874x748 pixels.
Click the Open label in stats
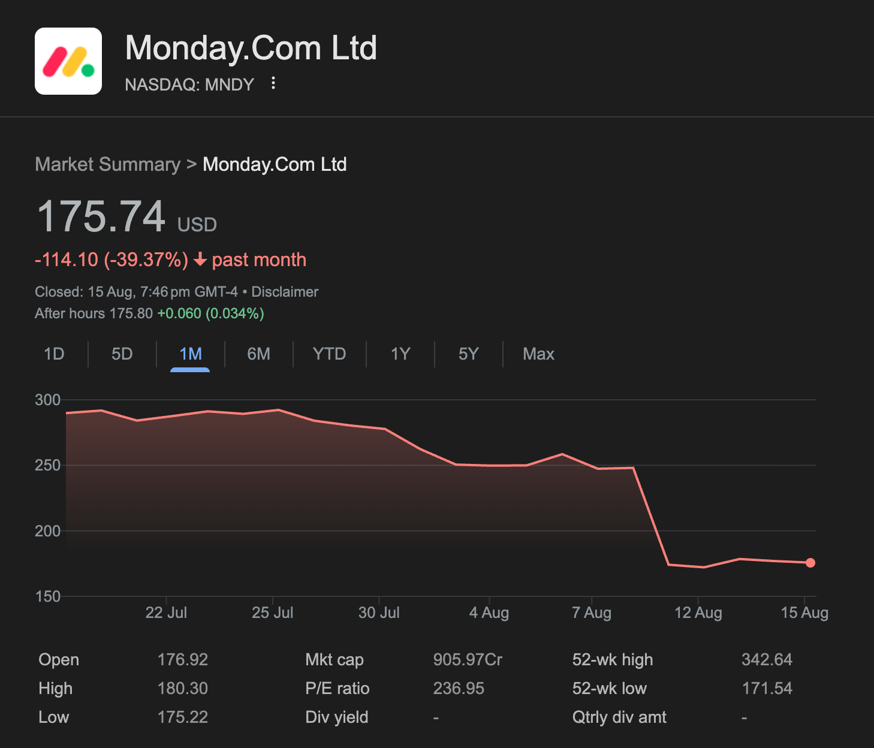coord(59,660)
